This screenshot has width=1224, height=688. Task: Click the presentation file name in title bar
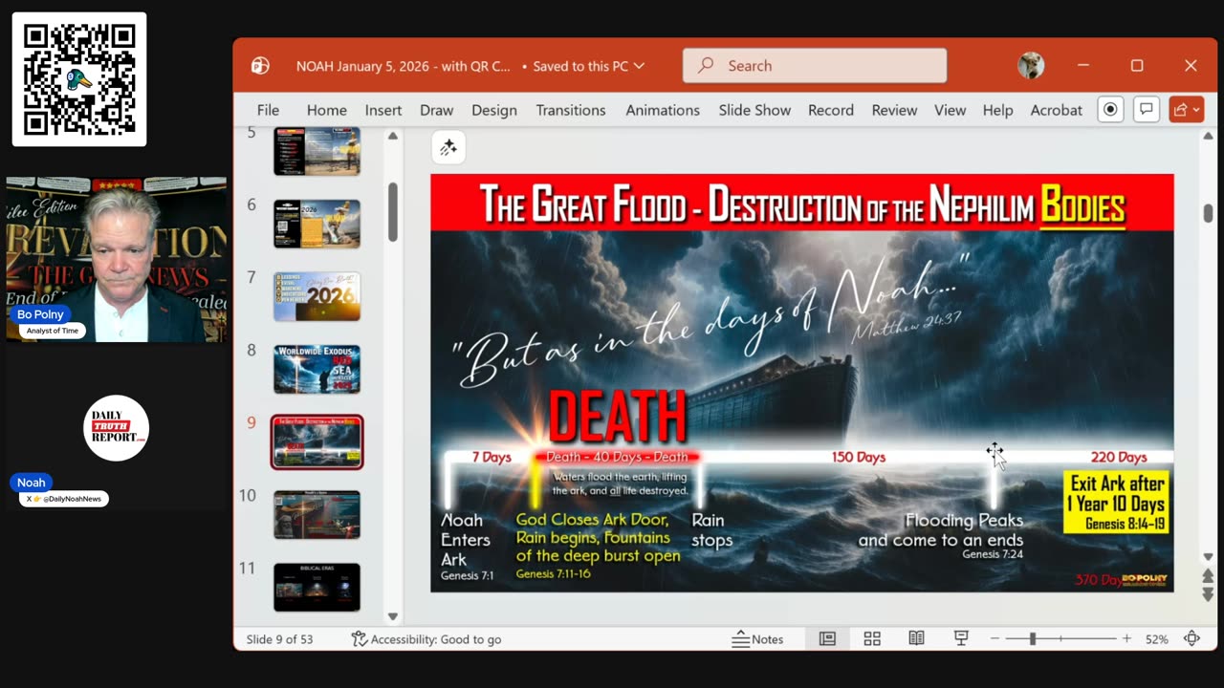(x=404, y=66)
